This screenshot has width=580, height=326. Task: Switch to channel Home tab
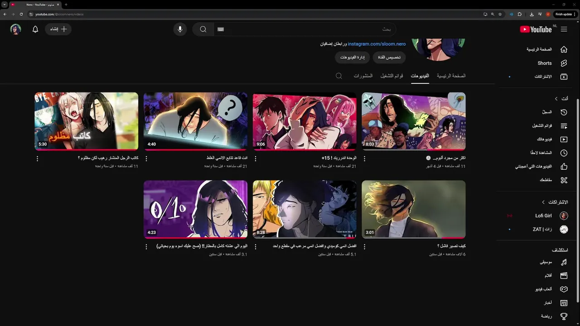451,76
